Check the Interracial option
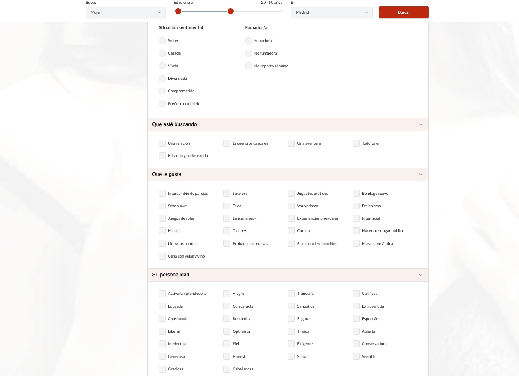The height and width of the screenshot is (376, 519). click(356, 218)
